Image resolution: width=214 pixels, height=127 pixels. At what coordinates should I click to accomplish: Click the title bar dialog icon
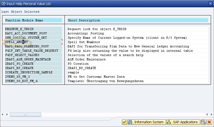4,4
